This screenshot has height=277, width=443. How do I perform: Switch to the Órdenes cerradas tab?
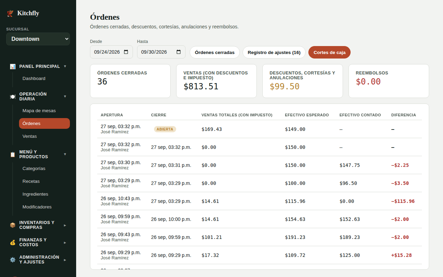[215, 52]
